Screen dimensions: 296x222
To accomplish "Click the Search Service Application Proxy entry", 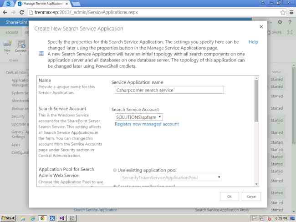I will click(x=222, y=210).
